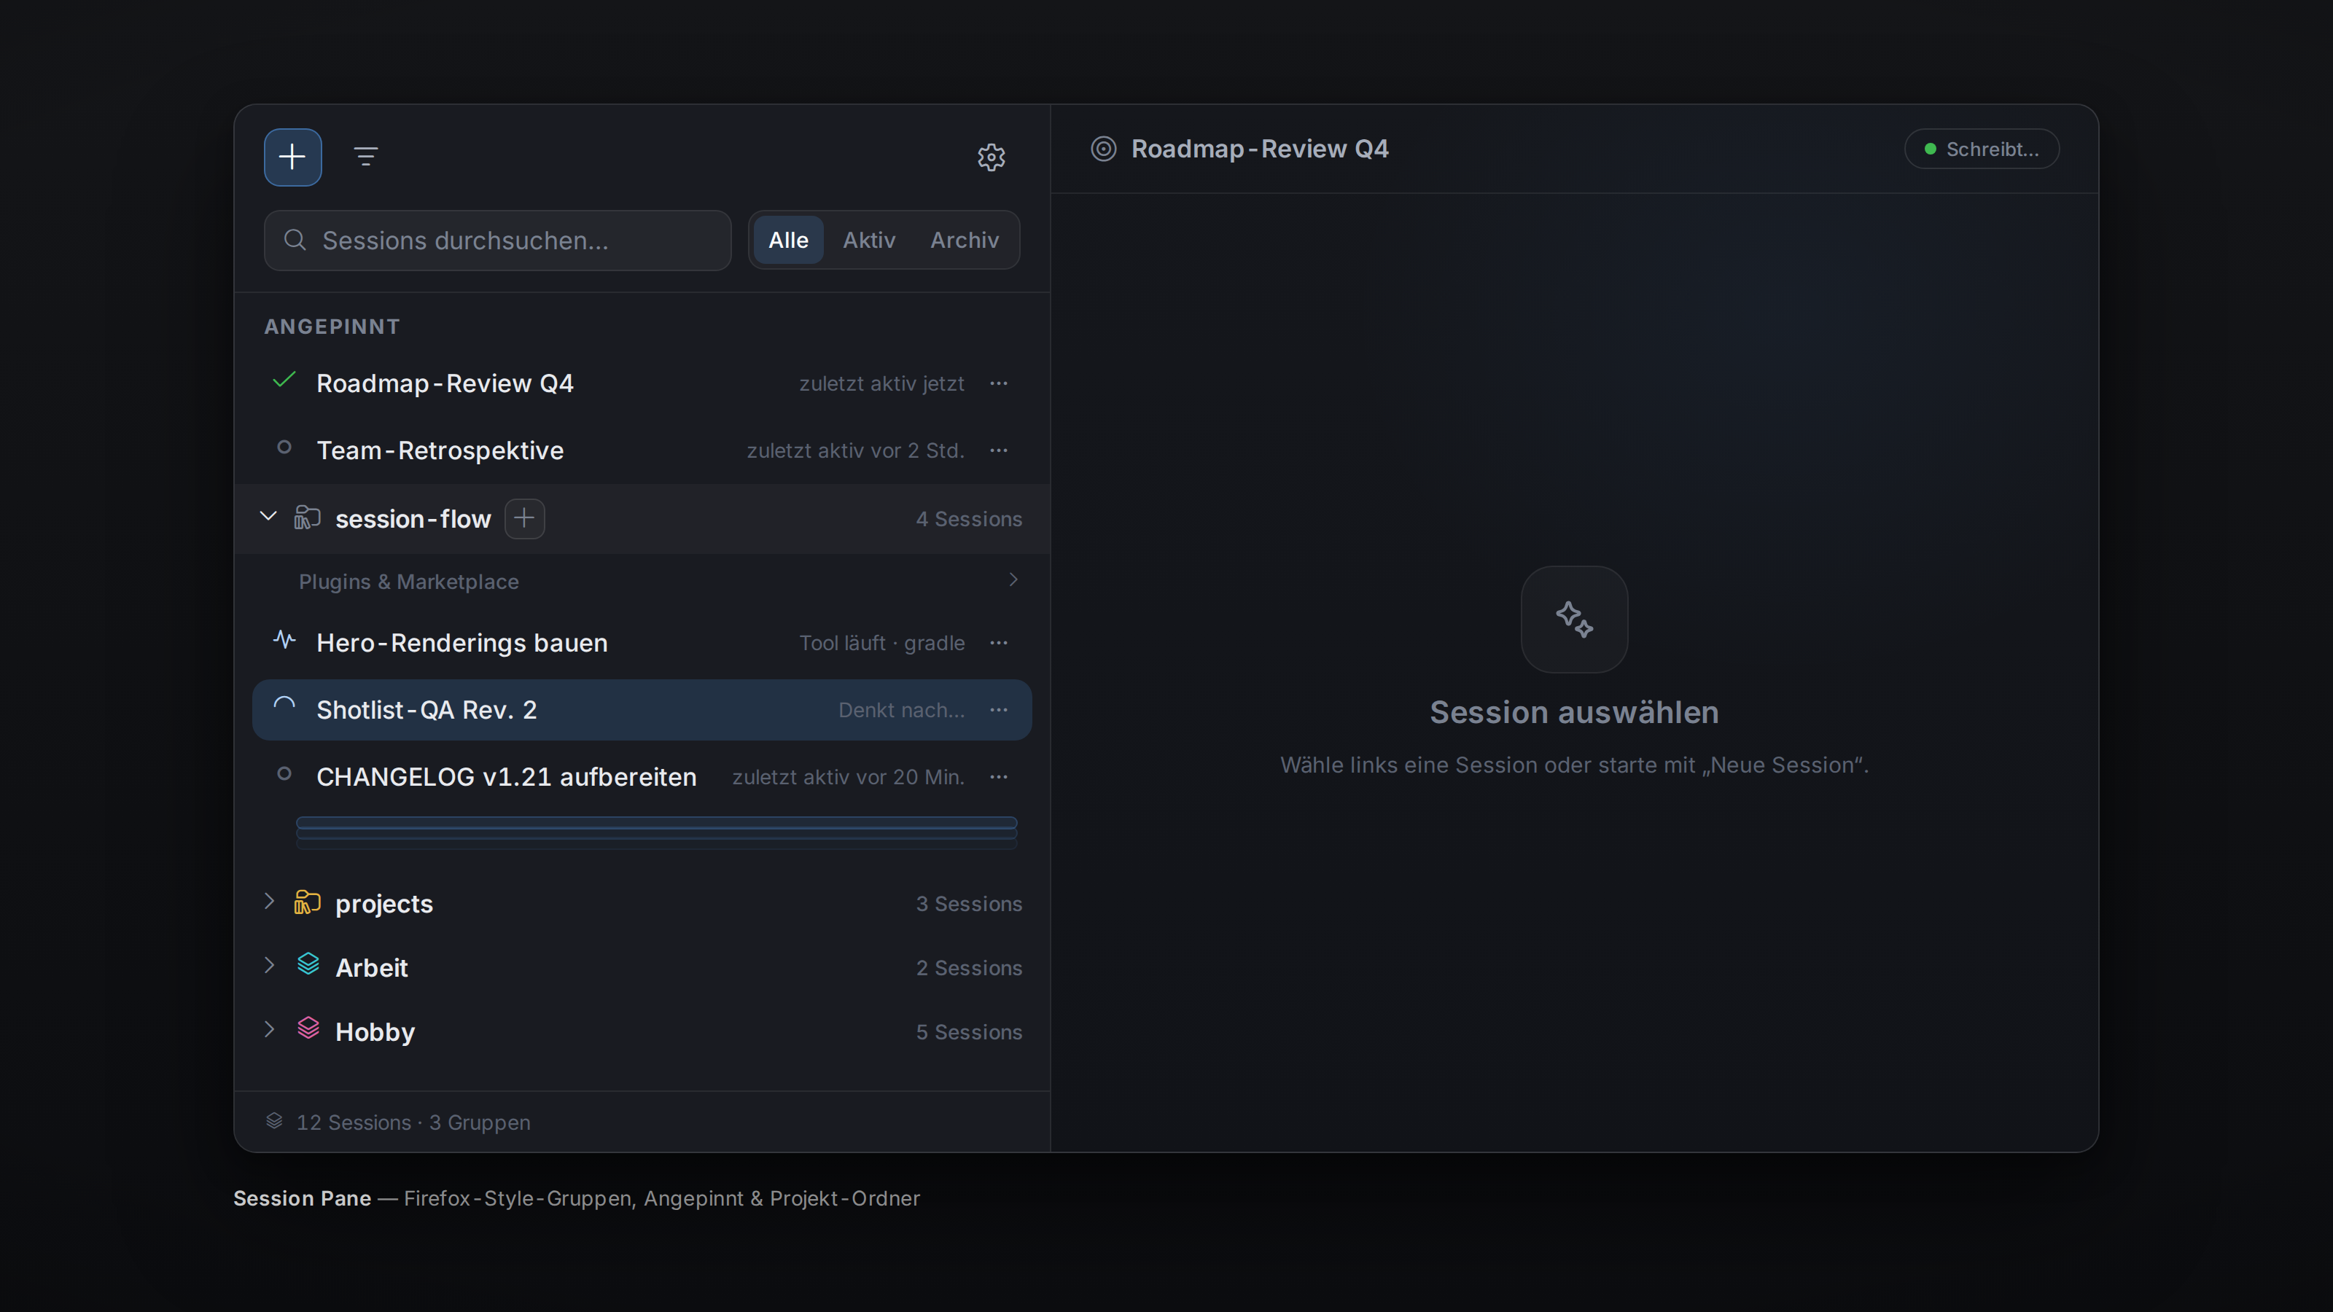Click sparkle icon in empty state

point(1574,620)
